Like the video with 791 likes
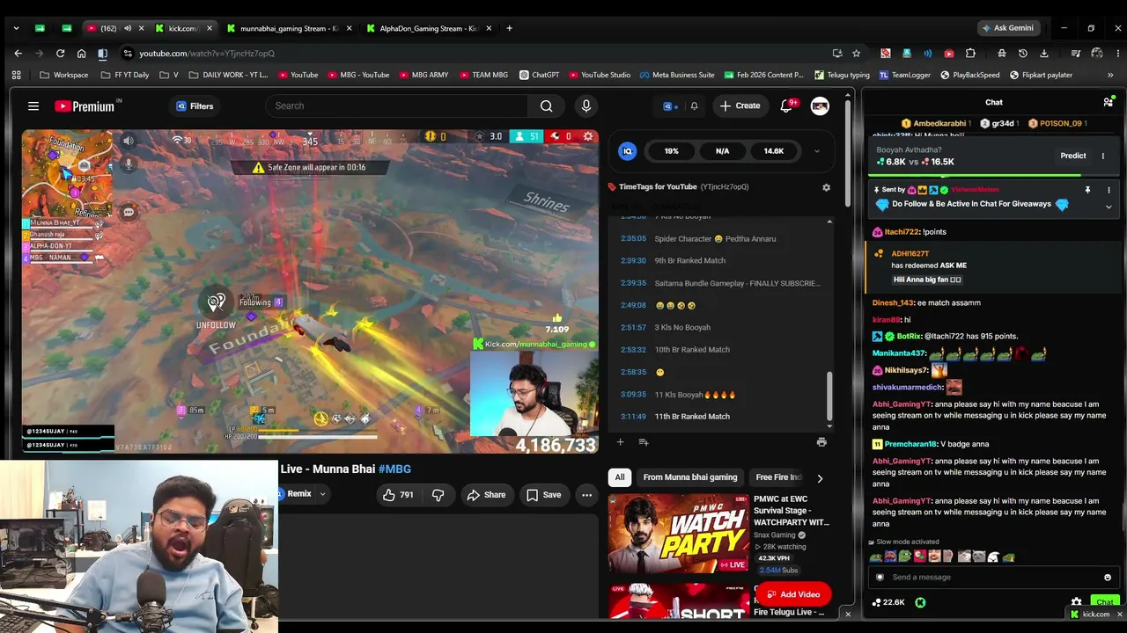Image resolution: width=1127 pixels, height=633 pixels. coord(398,495)
